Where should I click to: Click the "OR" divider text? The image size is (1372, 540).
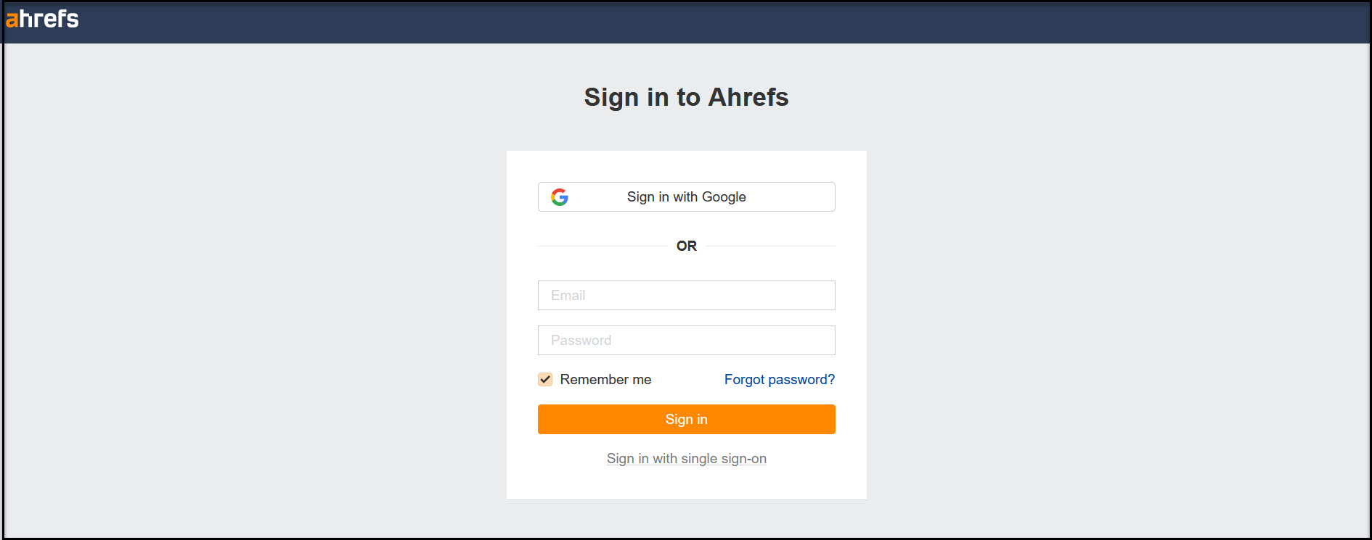pyautogui.click(x=686, y=246)
